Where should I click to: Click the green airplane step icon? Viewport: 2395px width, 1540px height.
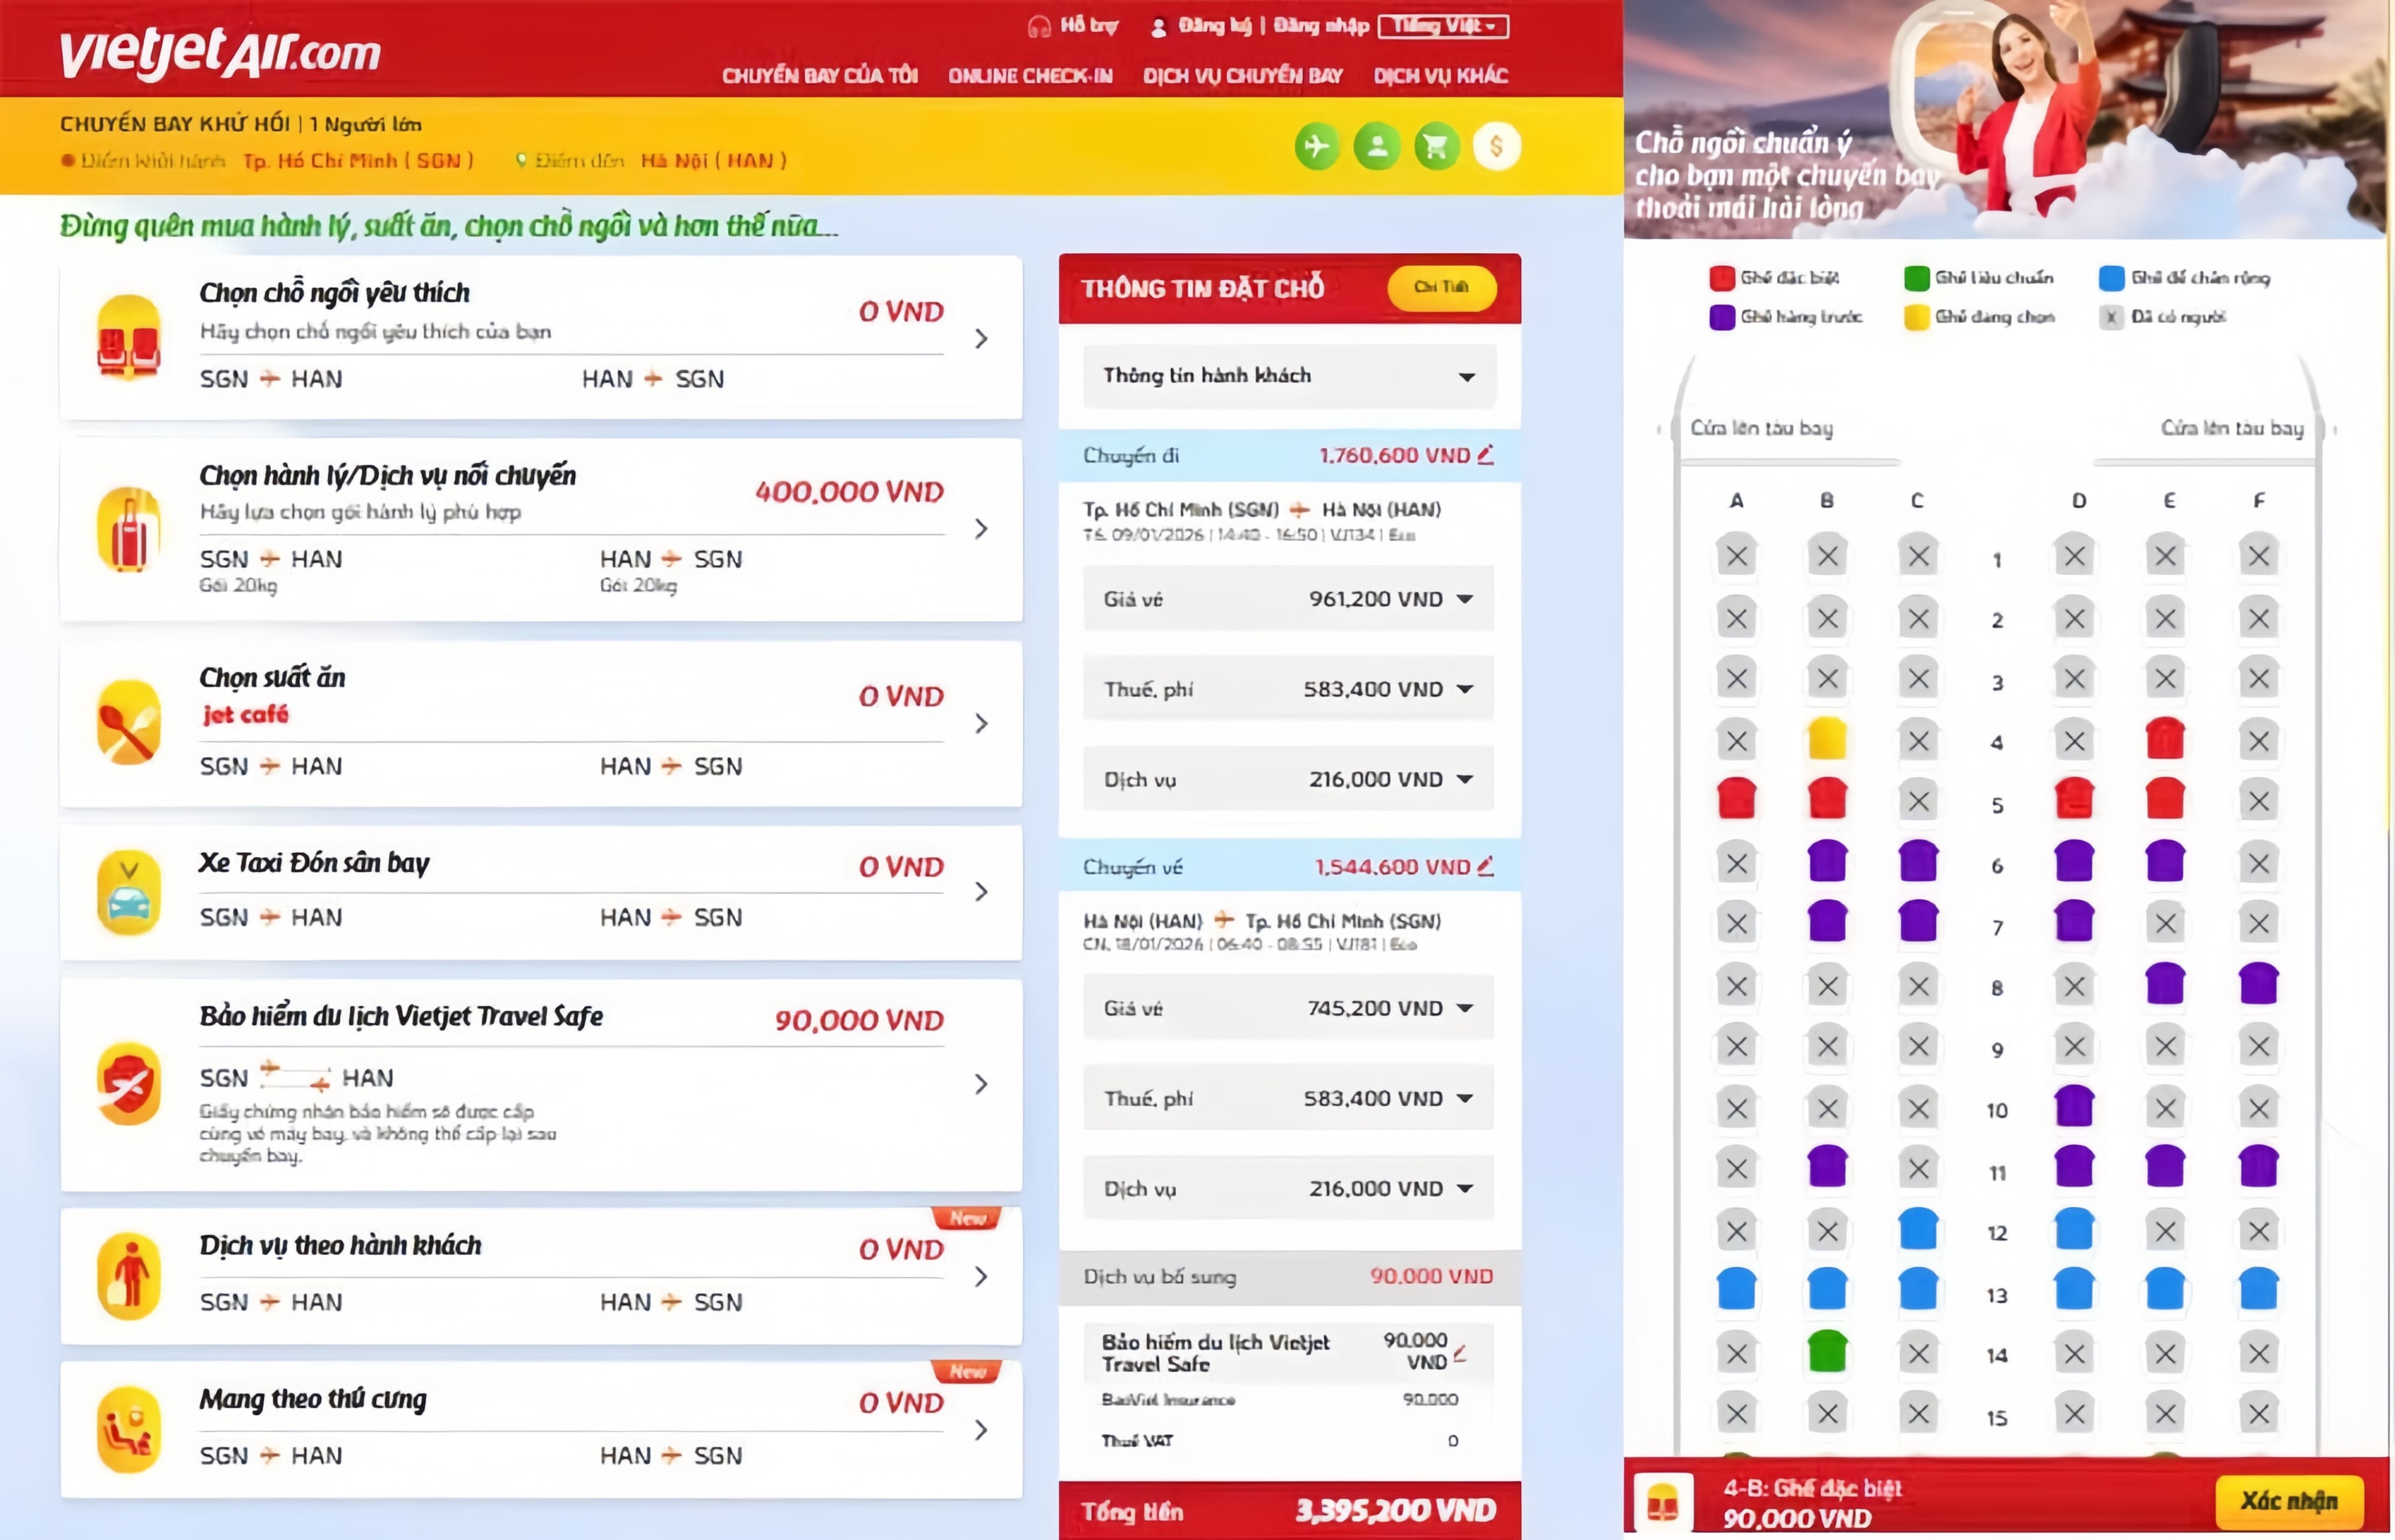click(x=1316, y=147)
